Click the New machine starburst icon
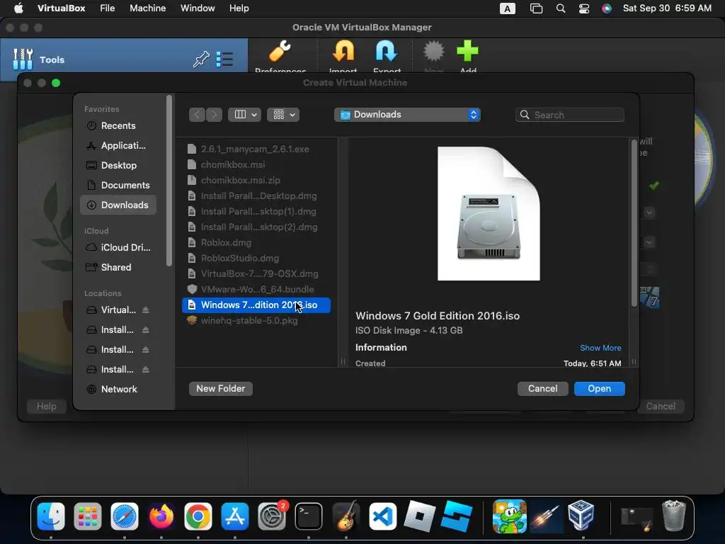This screenshot has width=725, height=544. (x=434, y=51)
